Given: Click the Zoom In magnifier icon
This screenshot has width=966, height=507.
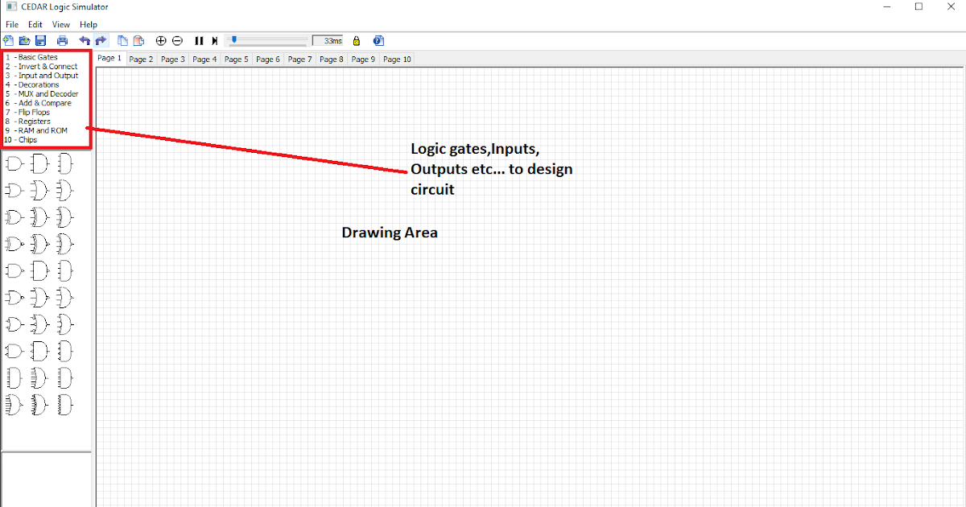Looking at the screenshot, I should (160, 40).
